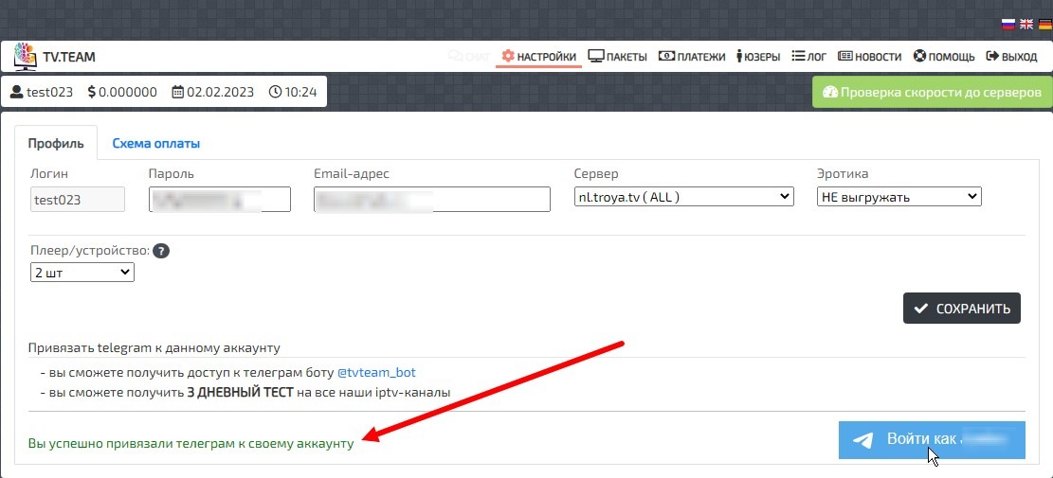This screenshot has height=478, width=1053.
Task: Click the Email-адрес input field
Action: (x=431, y=200)
